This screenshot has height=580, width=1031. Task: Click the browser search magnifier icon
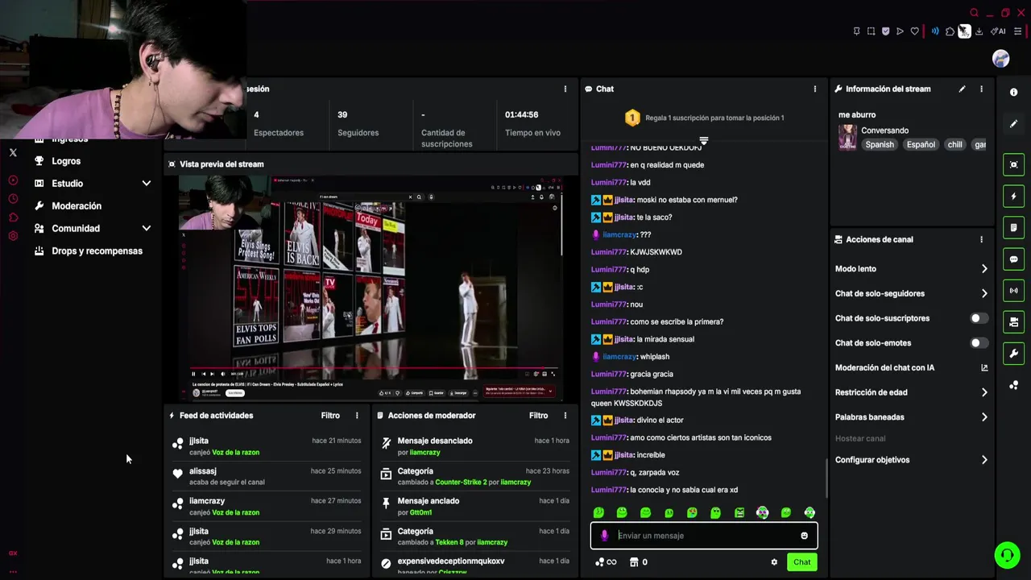click(974, 13)
